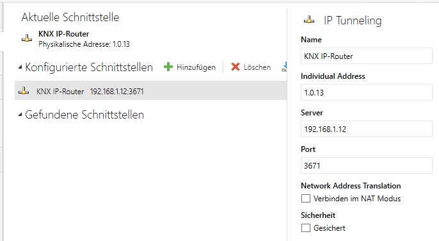Click the green plus Hinzufügen icon
This screenshot has height=241, width=439.
tap(168, 67)
